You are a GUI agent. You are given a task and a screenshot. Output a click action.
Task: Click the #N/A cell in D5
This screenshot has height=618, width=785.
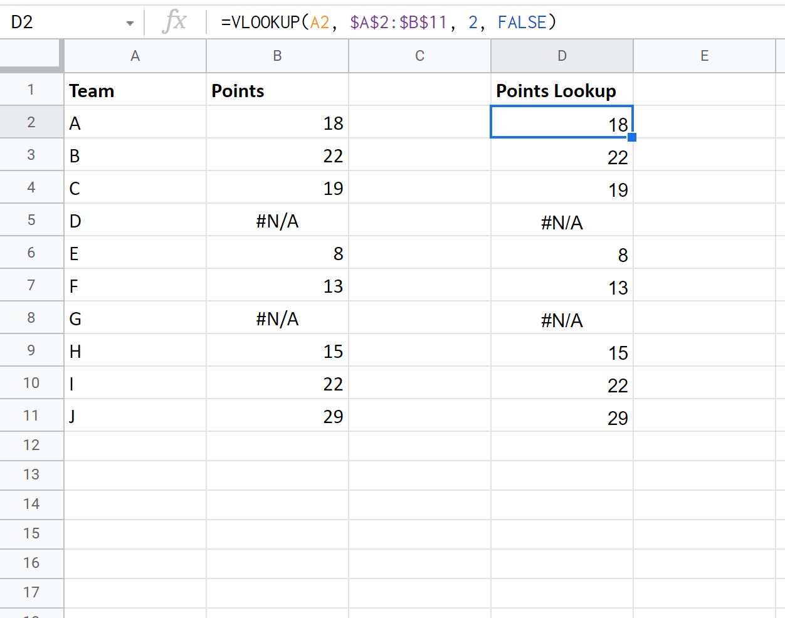[x=562, y=220]
